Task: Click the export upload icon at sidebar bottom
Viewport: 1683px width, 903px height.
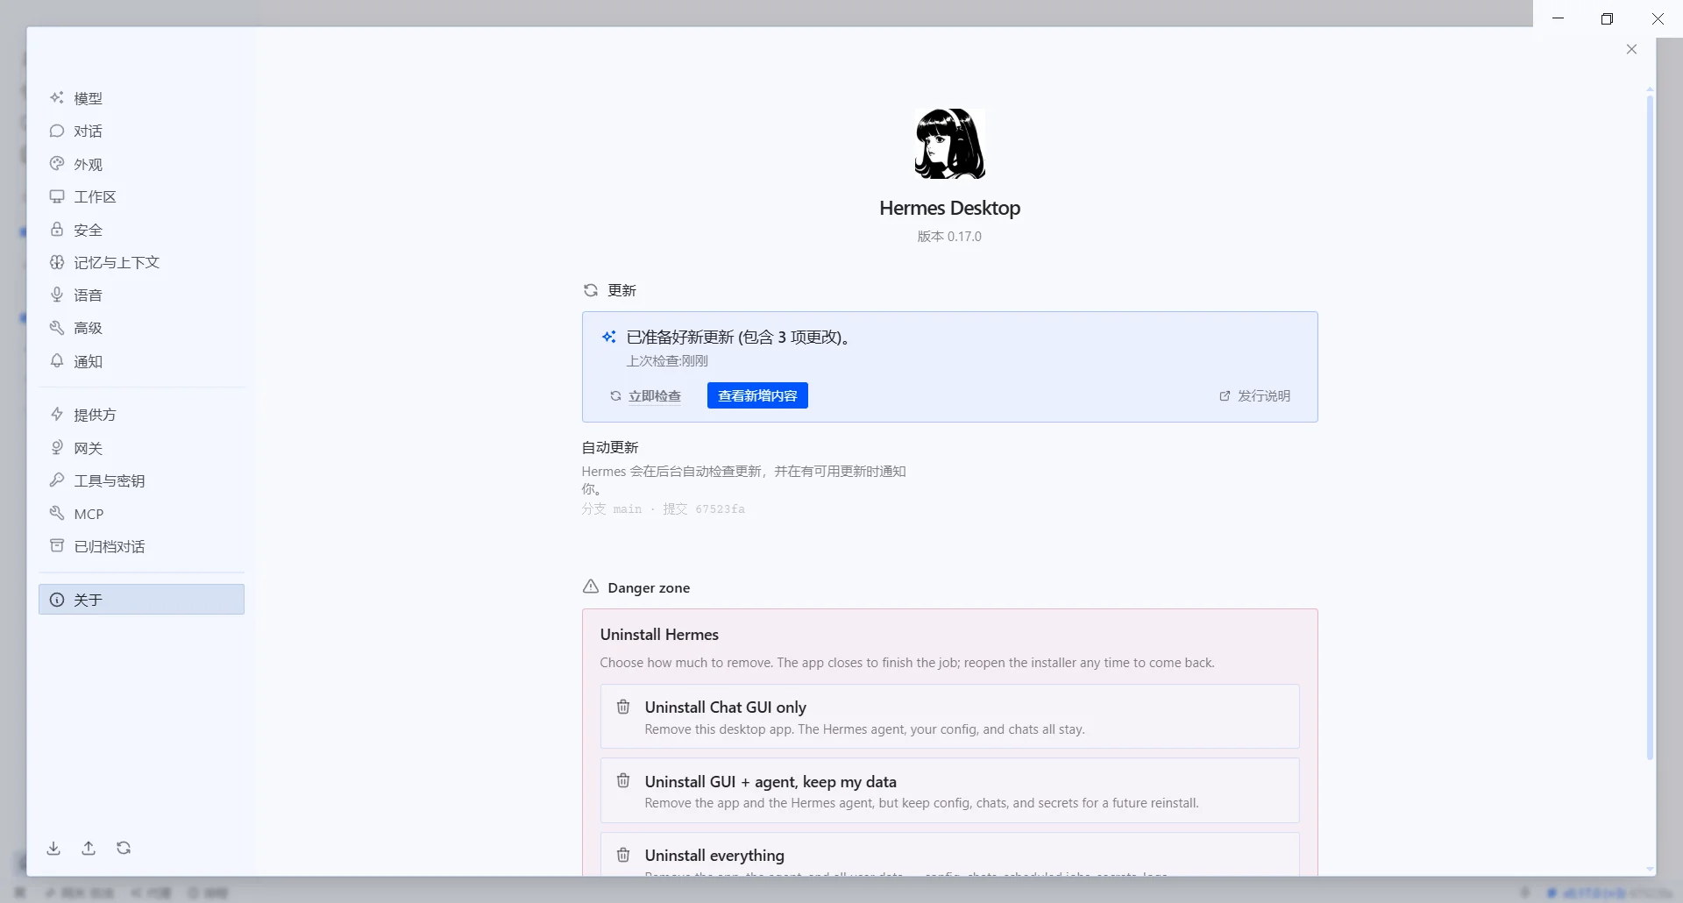Action: 89,848
